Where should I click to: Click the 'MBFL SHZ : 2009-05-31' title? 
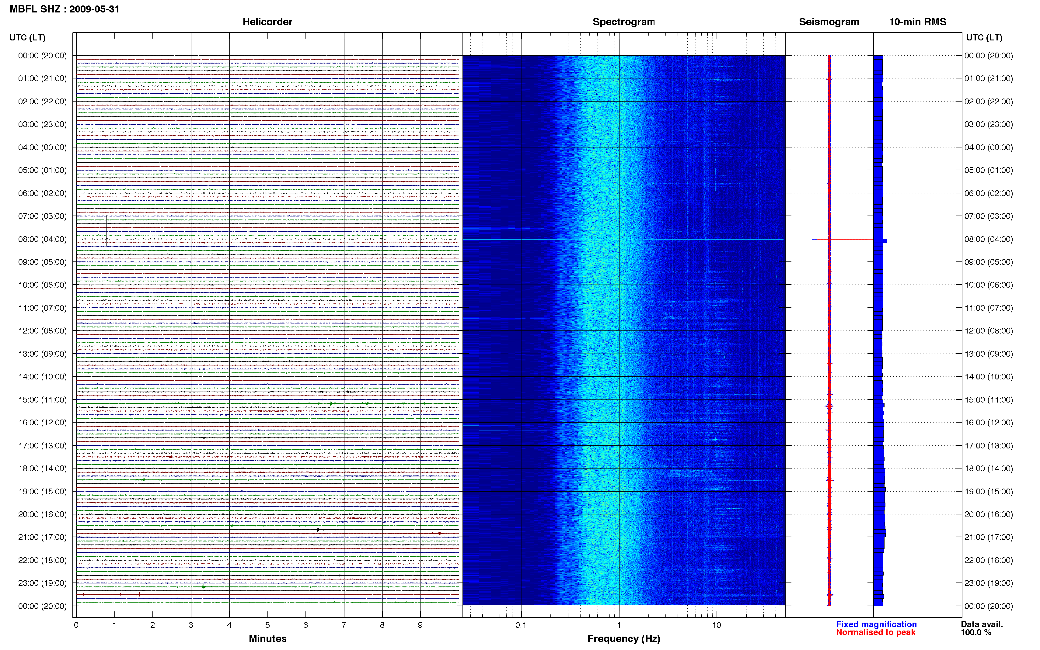click(x=65, y=9)
